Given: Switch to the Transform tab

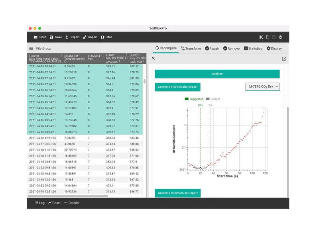Looking at the screenshot, I should (x=191, y=49).
